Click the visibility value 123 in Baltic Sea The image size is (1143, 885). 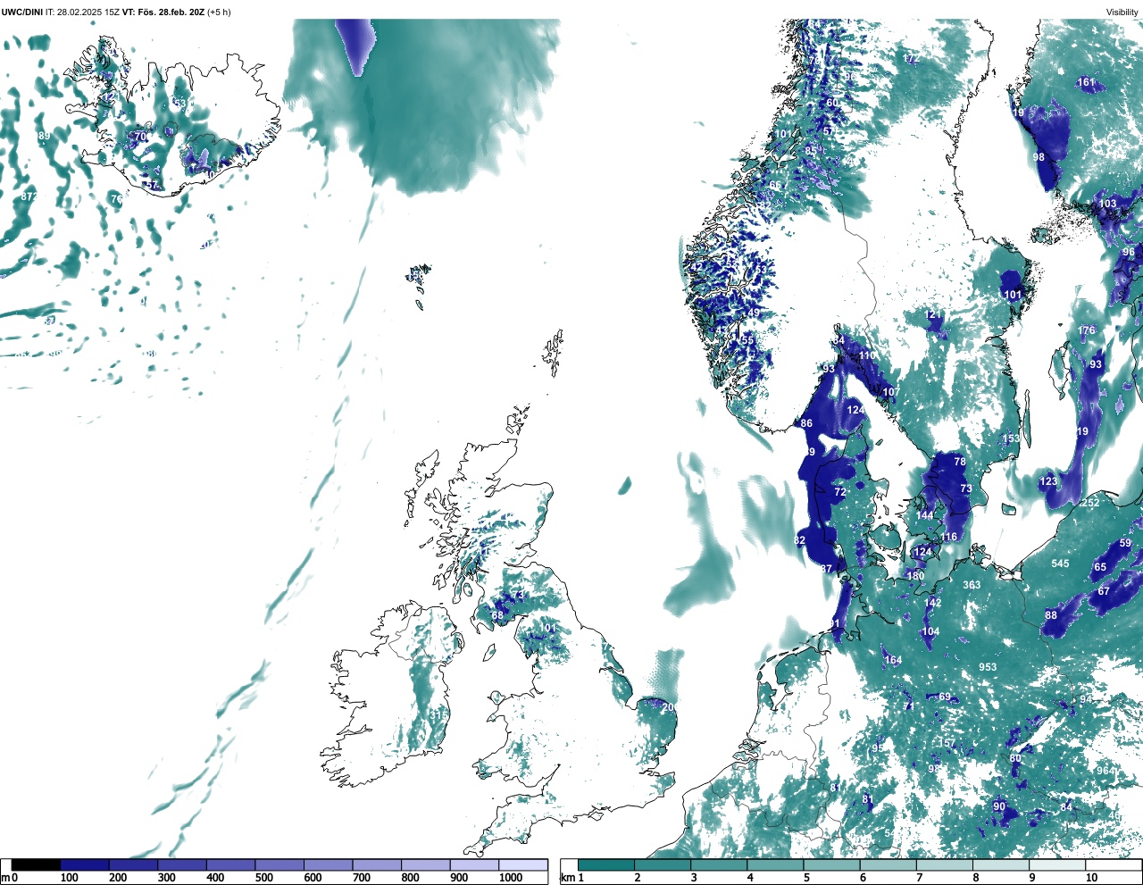pyautogui.click(x=1047, y=481)
